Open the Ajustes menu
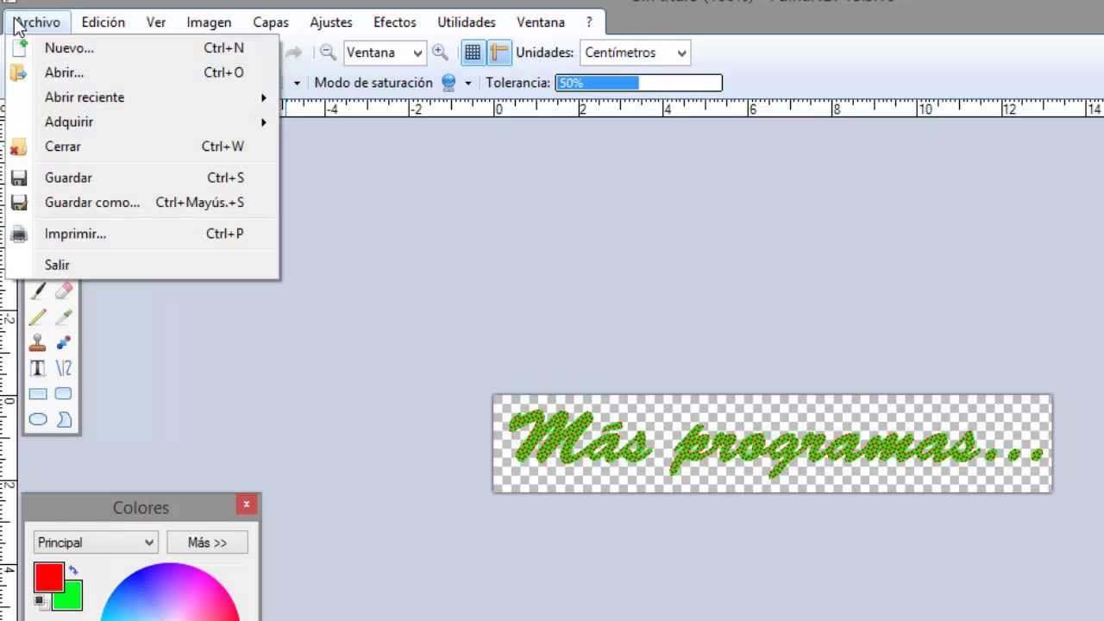The height and width of the screenshot is (621, 1104). (331, 22)
